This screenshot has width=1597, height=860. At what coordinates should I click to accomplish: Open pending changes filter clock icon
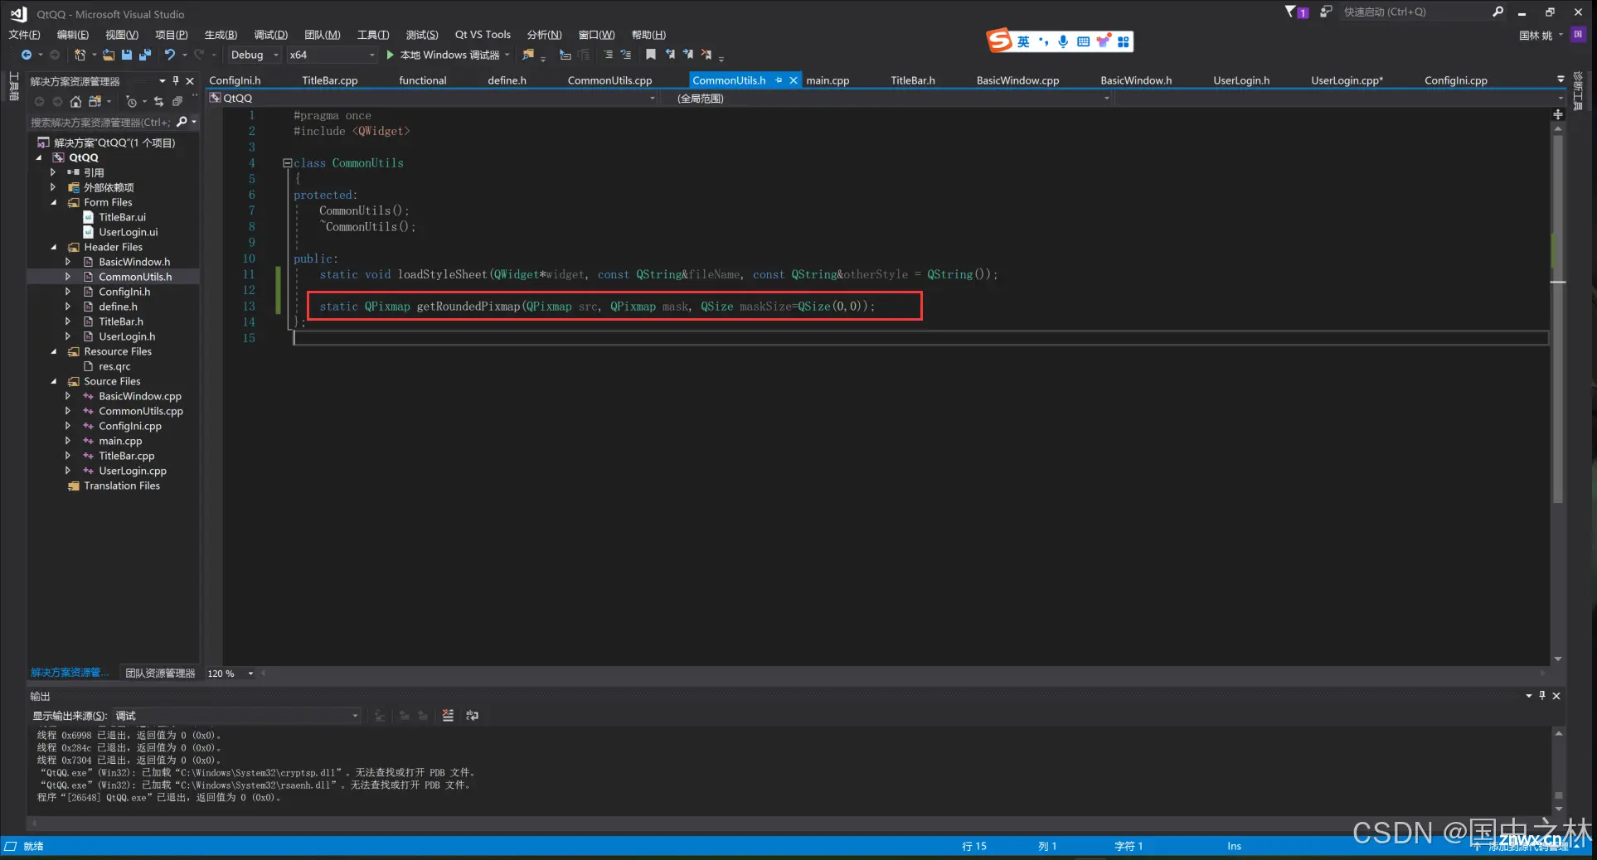coord(131,101)
